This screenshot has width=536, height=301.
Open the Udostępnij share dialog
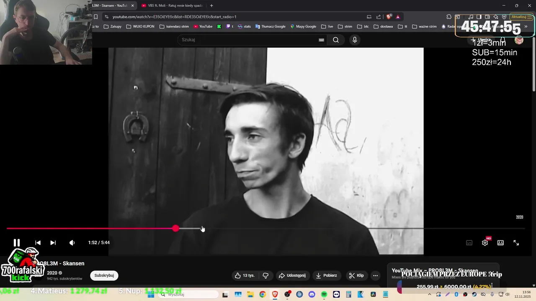(292, 275)
